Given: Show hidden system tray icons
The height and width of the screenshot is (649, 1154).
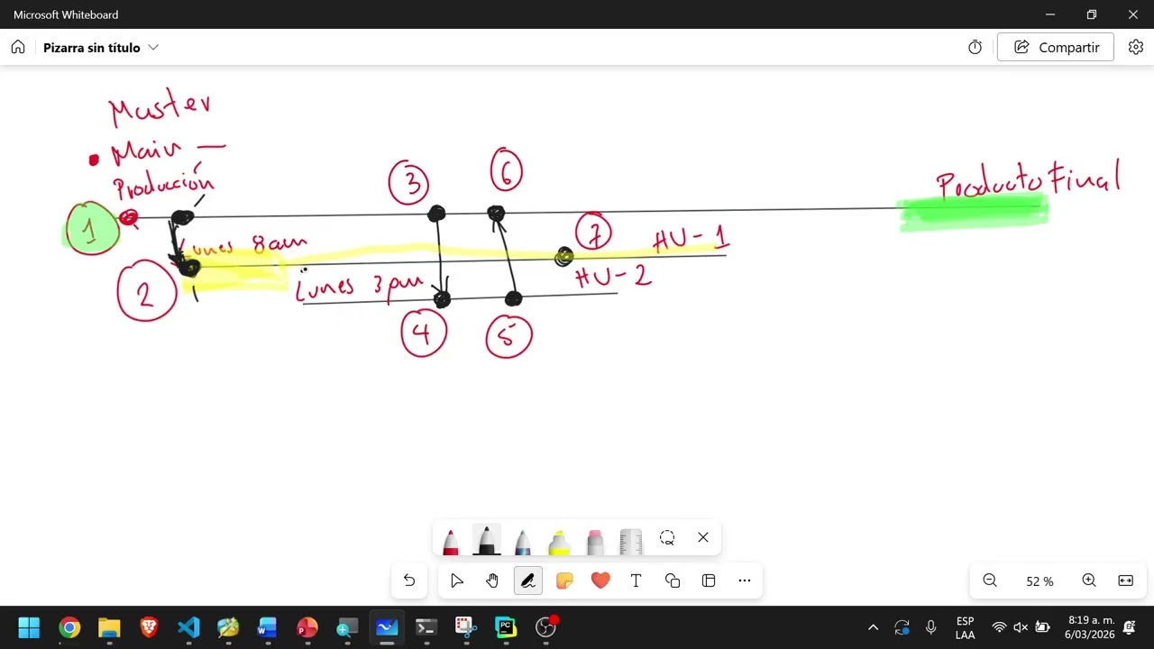Looking at the screenshot, I should [873, 627].
